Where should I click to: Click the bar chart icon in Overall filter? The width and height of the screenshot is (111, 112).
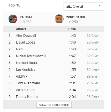(69, 7)
